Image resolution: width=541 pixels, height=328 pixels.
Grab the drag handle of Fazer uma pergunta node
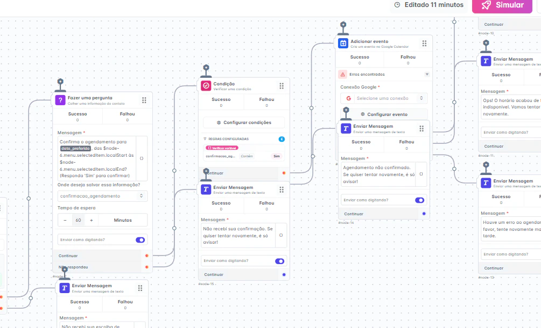click(x=144, y=100)
